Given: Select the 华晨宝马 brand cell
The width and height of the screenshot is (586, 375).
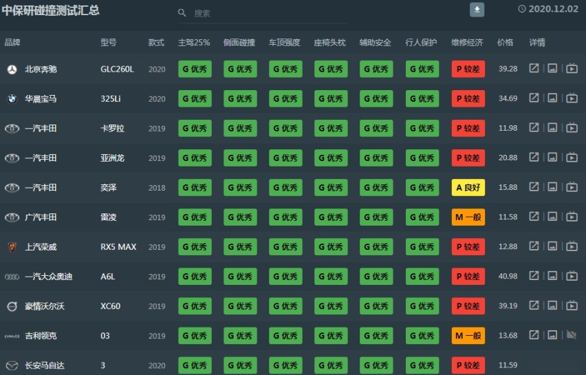Looking at the screenshot, I should tap(41, 98).
